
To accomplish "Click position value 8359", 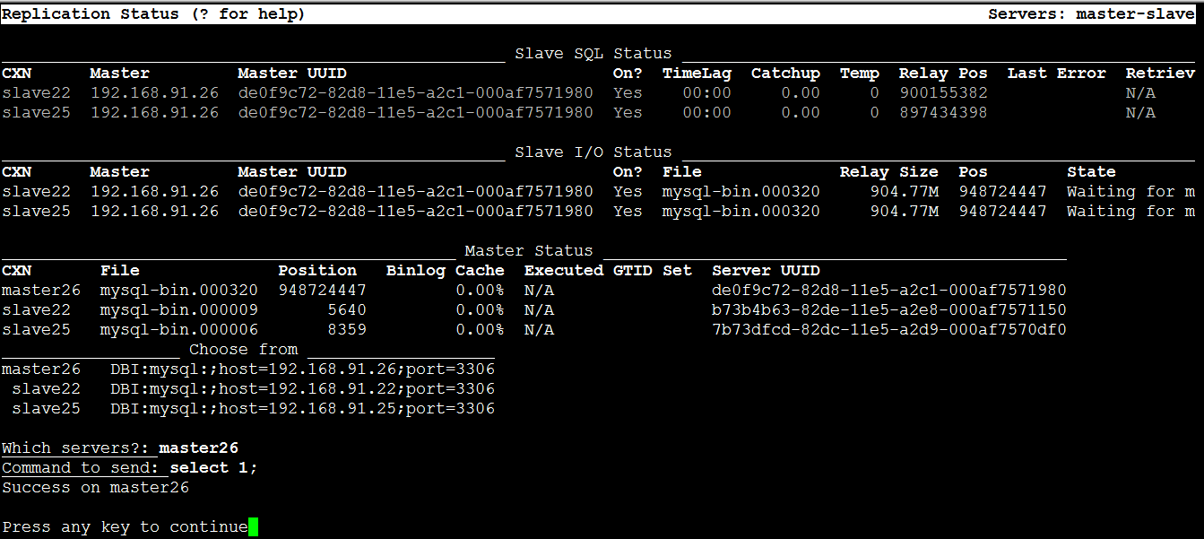I will [x=347, y=330].
